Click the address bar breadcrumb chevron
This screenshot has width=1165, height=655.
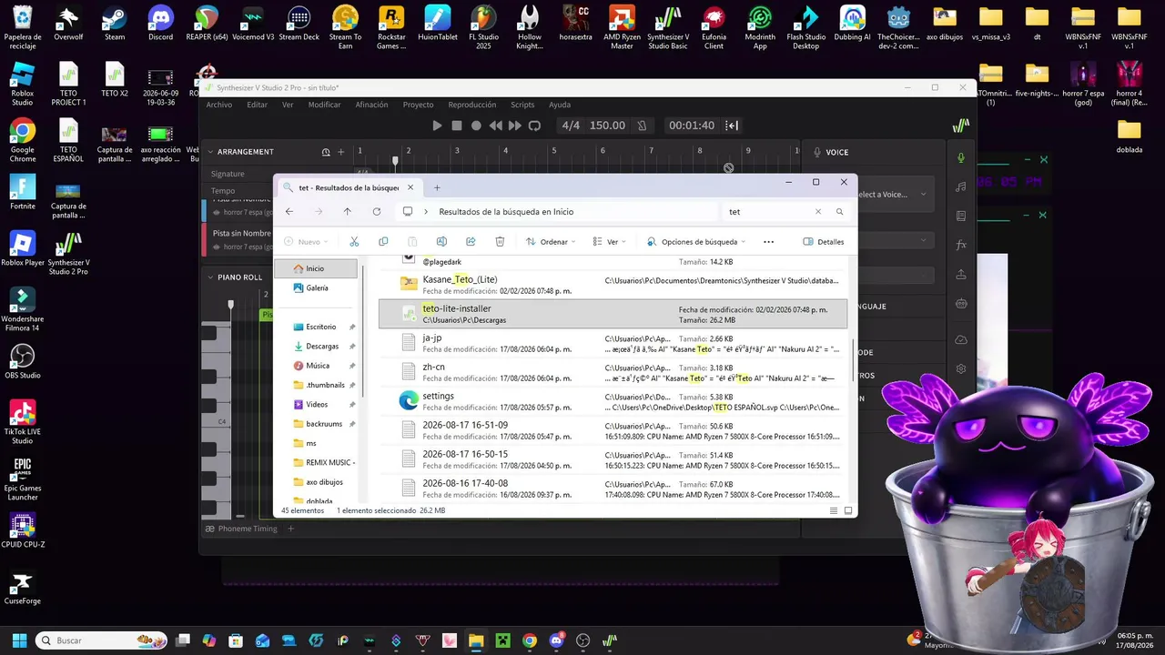pyautogui.click(x=426, y=212)
